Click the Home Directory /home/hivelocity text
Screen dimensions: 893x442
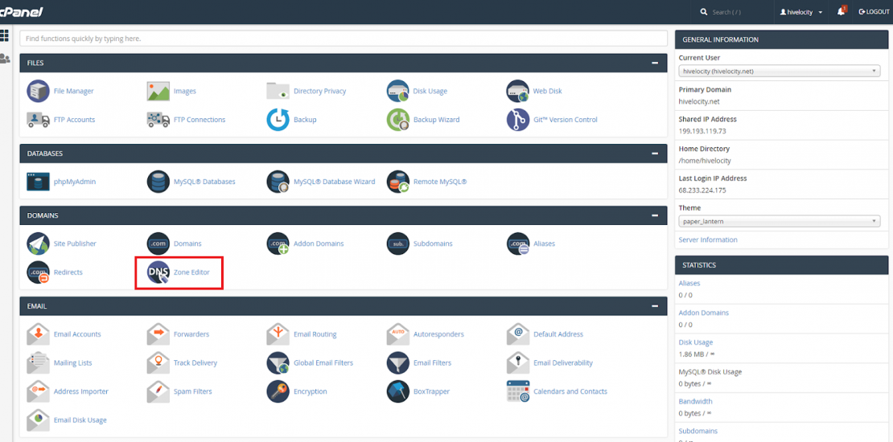705,161
